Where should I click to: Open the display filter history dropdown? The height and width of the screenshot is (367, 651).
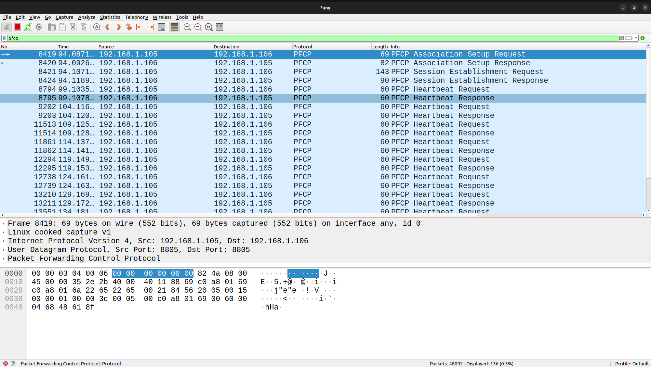coord(636,38)
